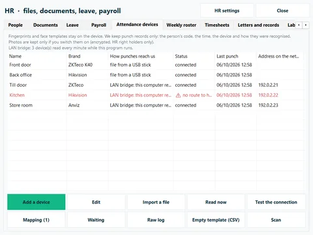The image size is (313, 235).
Task: Click Front door's 'file from a USB stick'
Action: pos(130,65)
